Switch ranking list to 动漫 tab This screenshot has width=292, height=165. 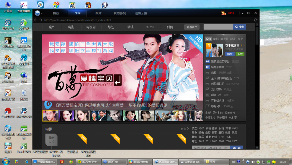tap(233, 39)
